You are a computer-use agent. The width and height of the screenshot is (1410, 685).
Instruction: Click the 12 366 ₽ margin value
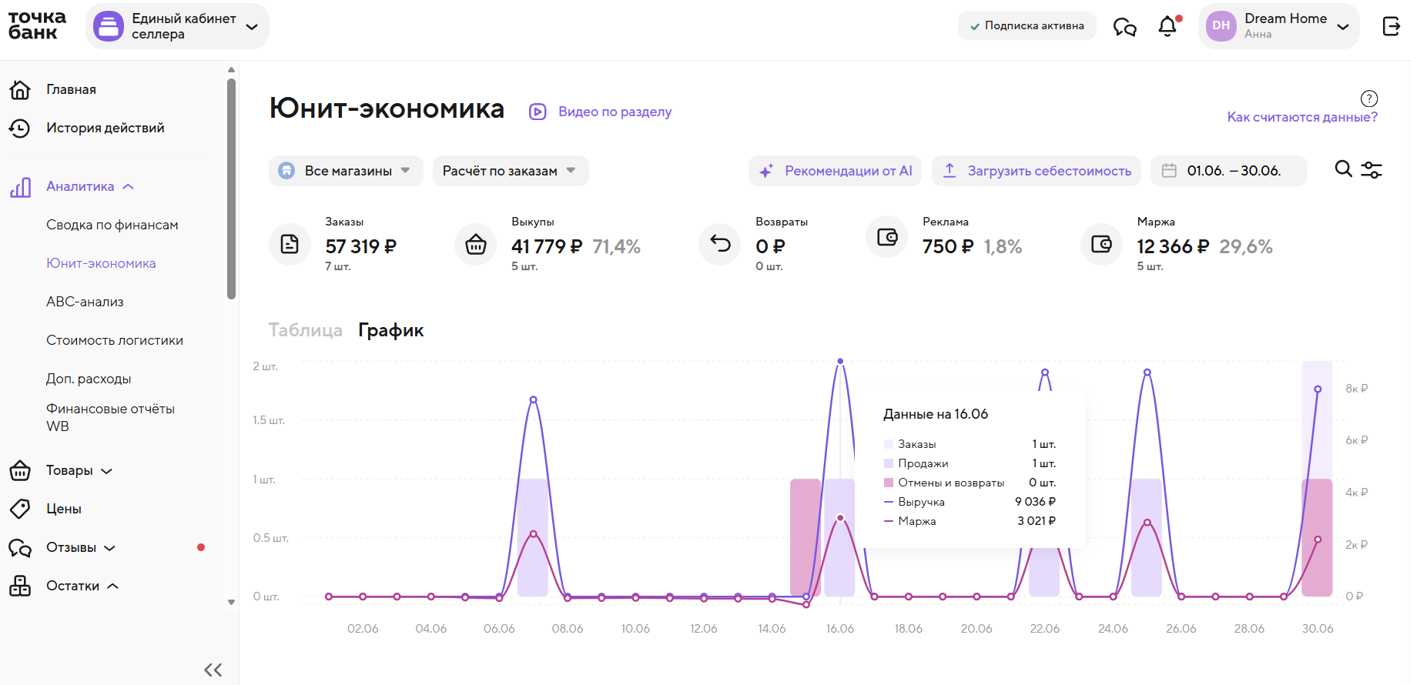pos(1173,246)
